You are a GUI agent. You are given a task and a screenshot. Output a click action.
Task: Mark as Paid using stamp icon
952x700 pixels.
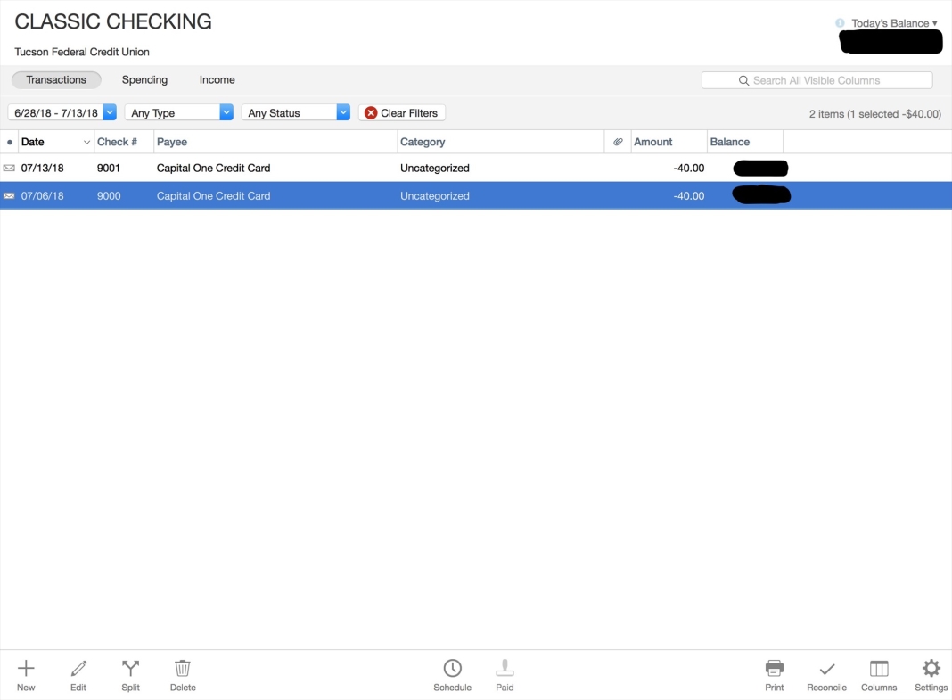click(x=505, y=669)
